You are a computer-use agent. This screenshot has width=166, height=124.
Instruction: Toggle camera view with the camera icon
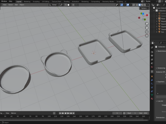click(147, 32)
